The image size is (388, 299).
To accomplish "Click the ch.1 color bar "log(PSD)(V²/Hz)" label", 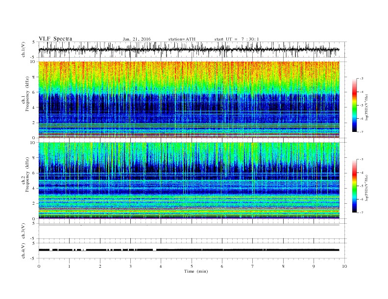I will 366,107.
